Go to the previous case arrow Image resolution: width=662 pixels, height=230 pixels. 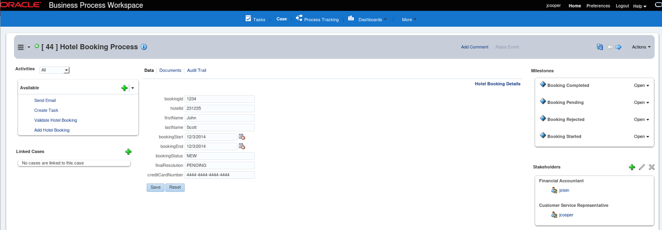[610, 47]
